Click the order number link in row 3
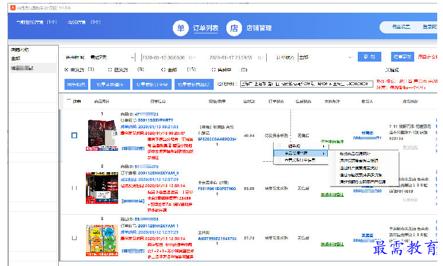Screen dimensions: 443x266 (158, 226)
